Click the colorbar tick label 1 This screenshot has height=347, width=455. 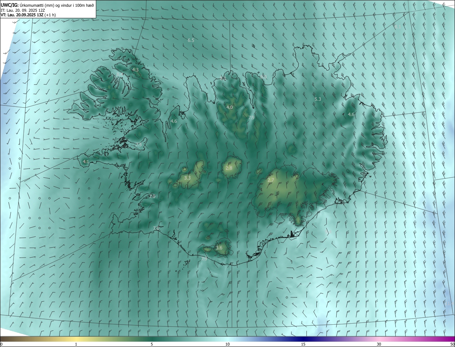point(76,345)
